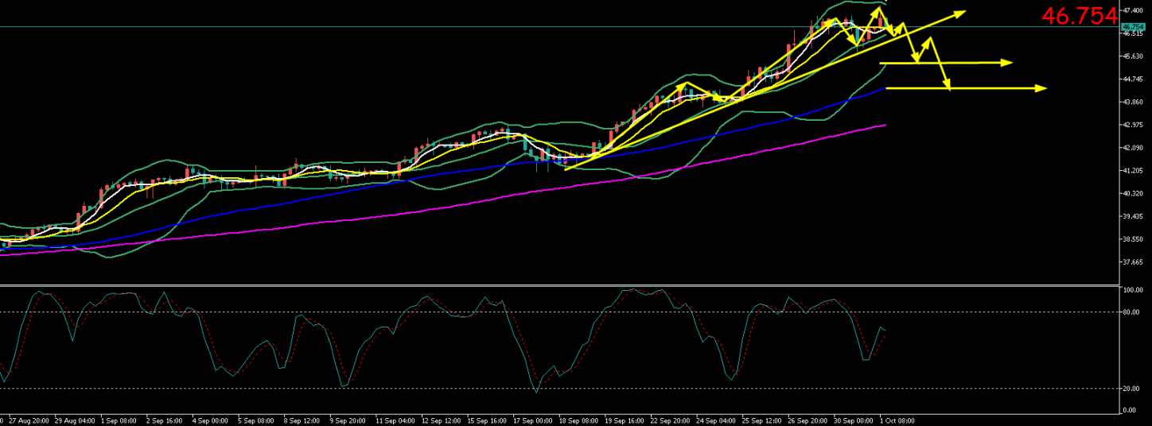Select the teal current-price tag on the price axis

pyautogui.click(x=1131, y=26)
